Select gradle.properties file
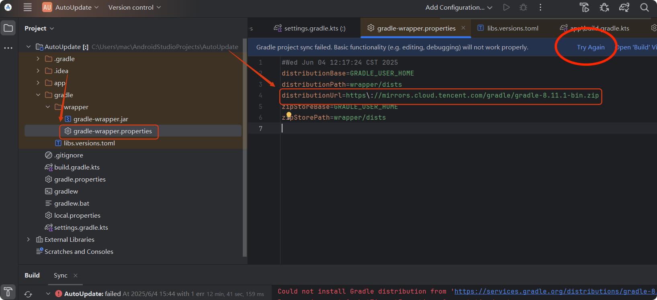The image size is (657, 300). pyautogui.click(x=80, y=179)
